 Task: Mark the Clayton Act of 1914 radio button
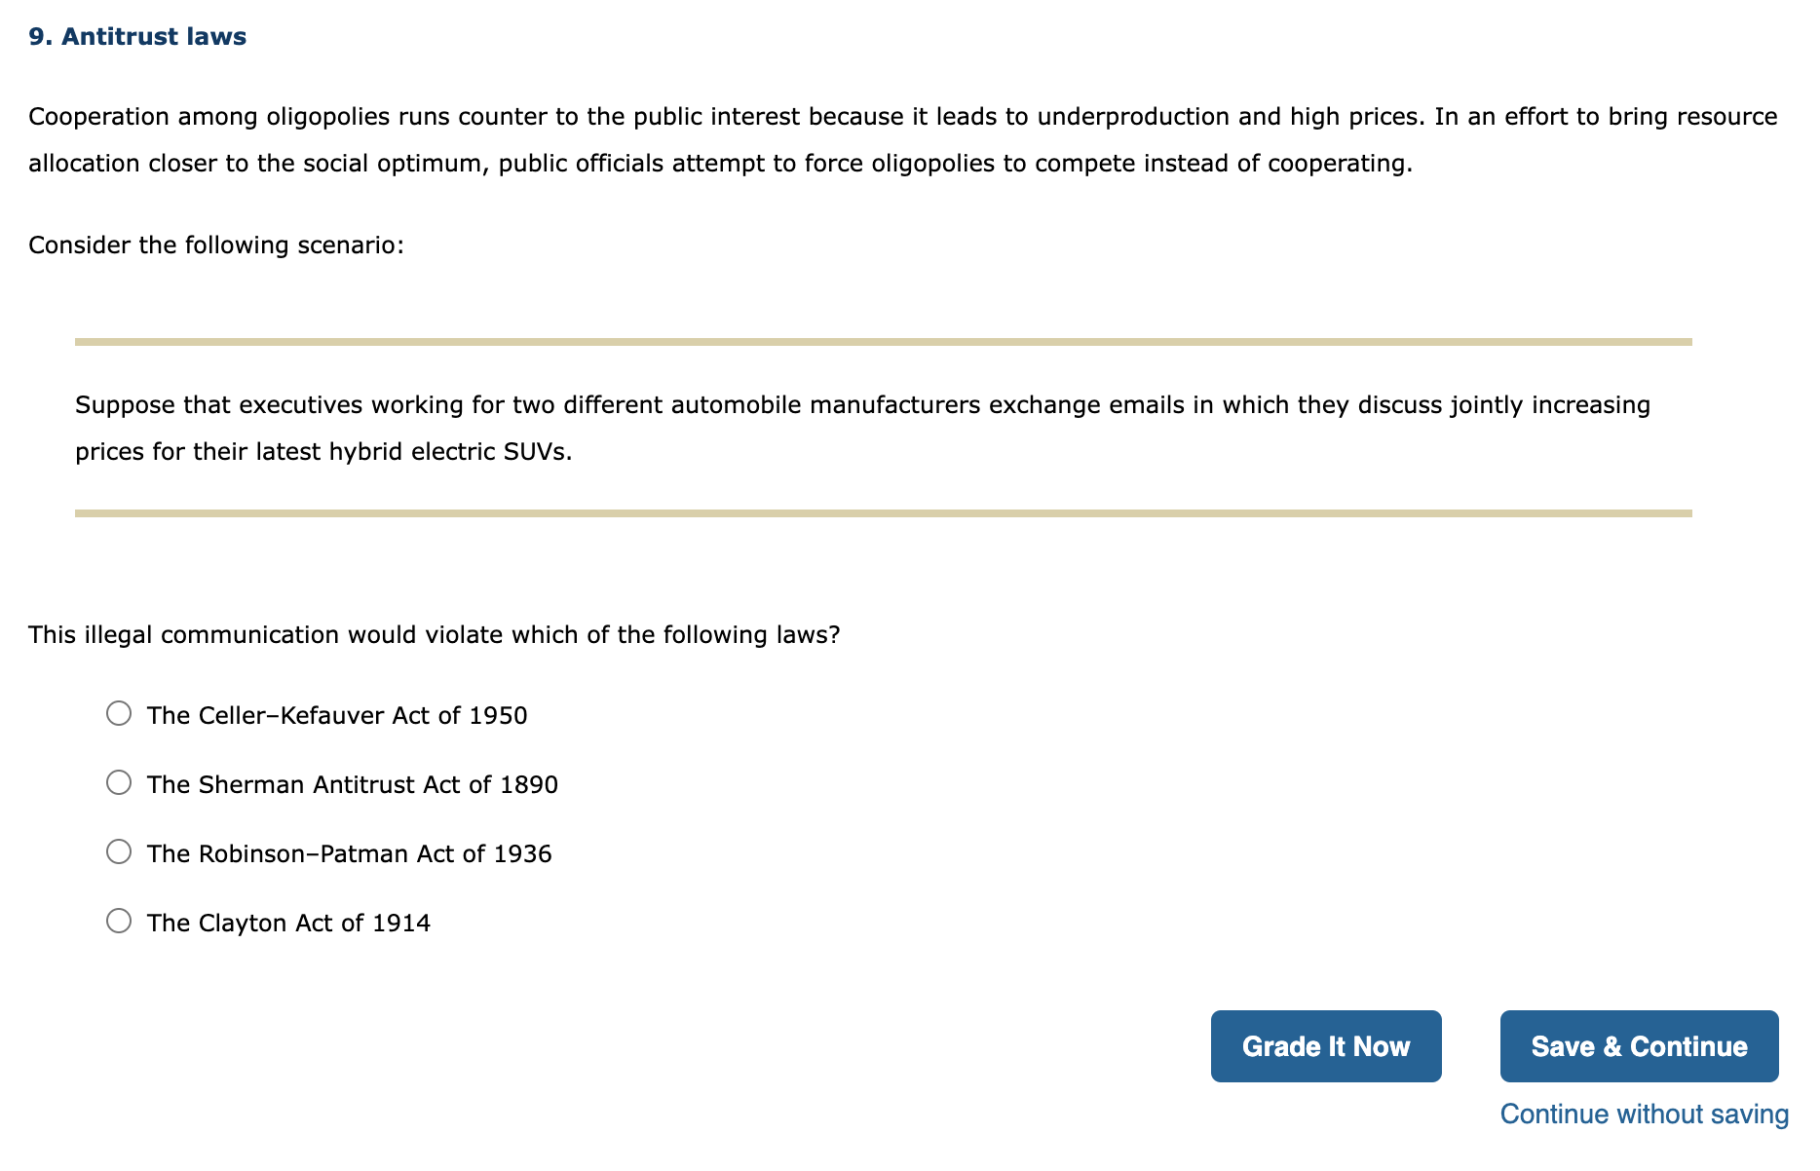119,921
